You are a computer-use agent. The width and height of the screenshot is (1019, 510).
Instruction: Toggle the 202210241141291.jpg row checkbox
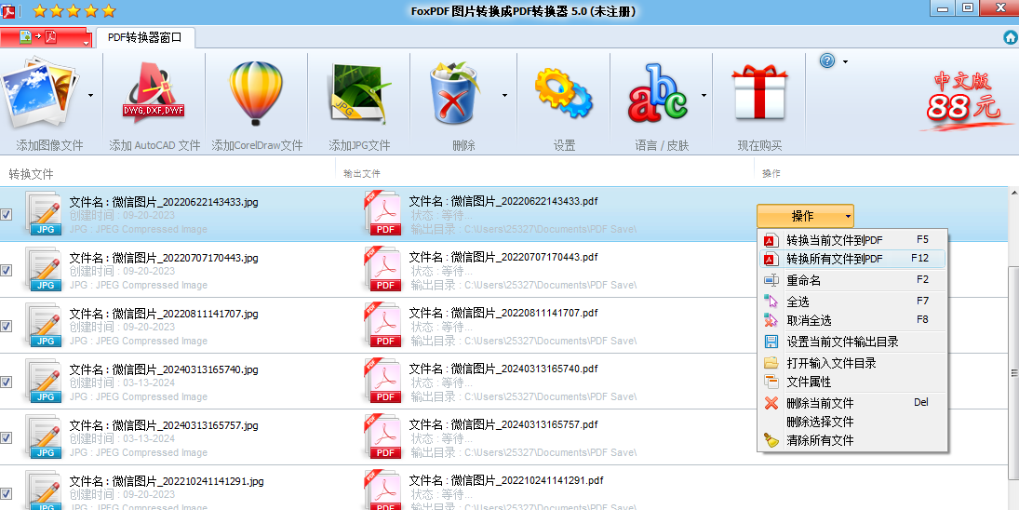pyautogui.click(x=7, y=494)
